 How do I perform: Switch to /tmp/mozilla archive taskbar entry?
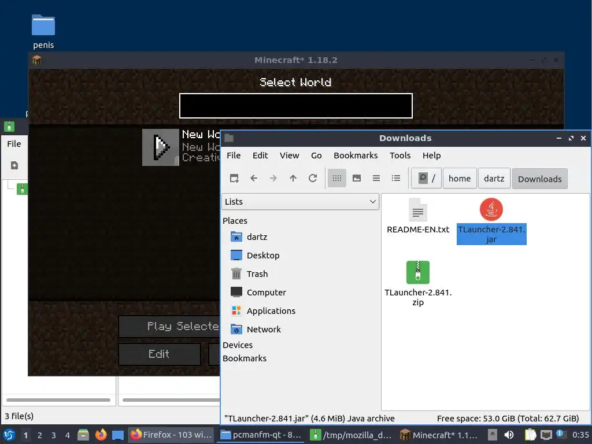(351, 435)
